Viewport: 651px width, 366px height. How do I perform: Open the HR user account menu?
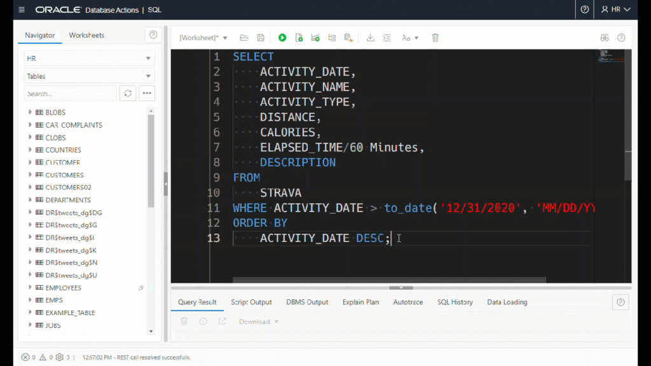615,10
